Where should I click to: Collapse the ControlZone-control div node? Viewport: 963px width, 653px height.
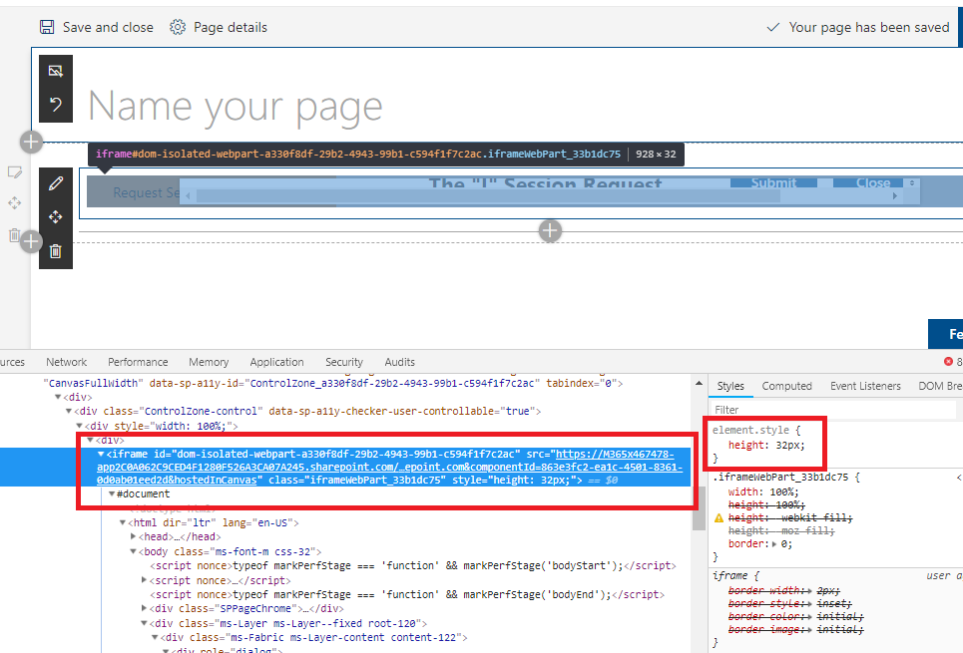coord(69,411)
